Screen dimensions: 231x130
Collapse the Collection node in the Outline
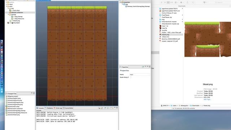coord(120,2)
